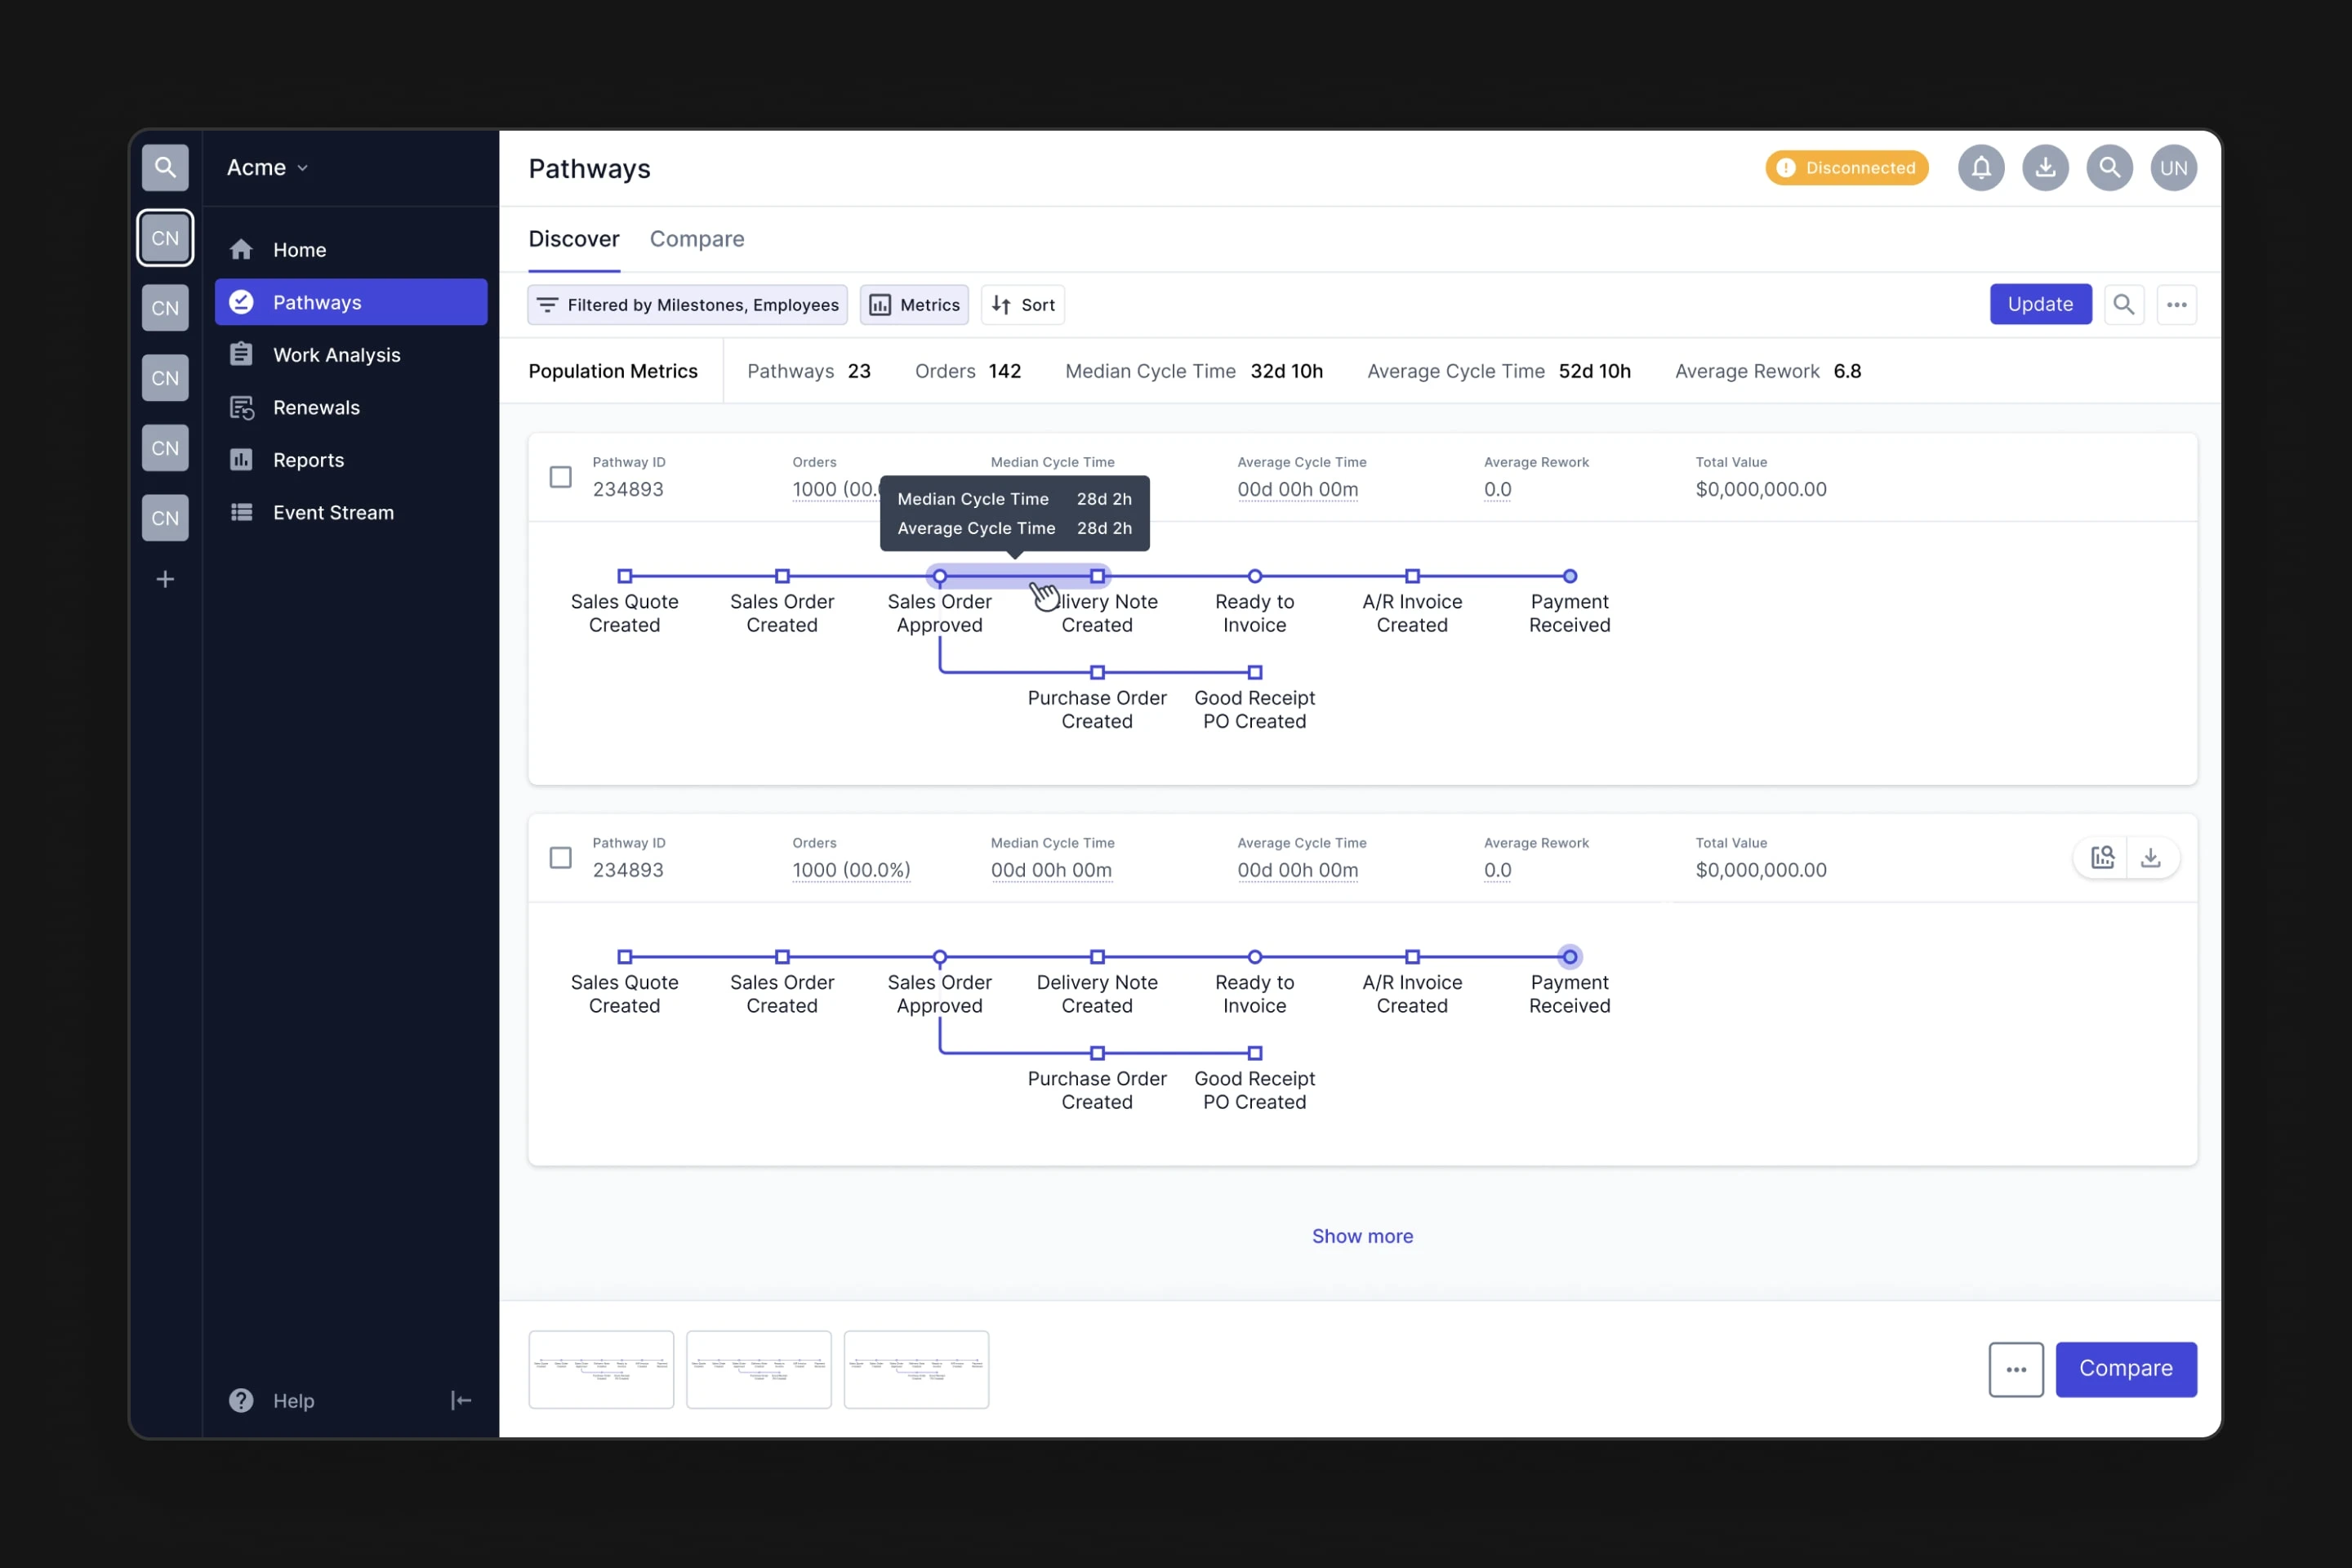Open the ellipsis menu next to Compare
Image resolution: width=2352 pixels, height=1568 pixels.
(x=2016, y=1369)
